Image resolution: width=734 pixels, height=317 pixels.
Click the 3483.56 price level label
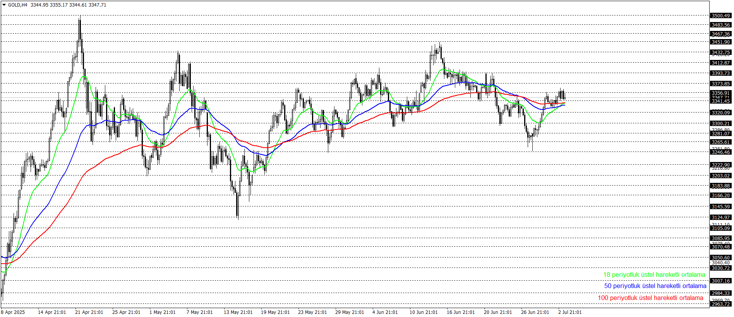coord(721,25)
